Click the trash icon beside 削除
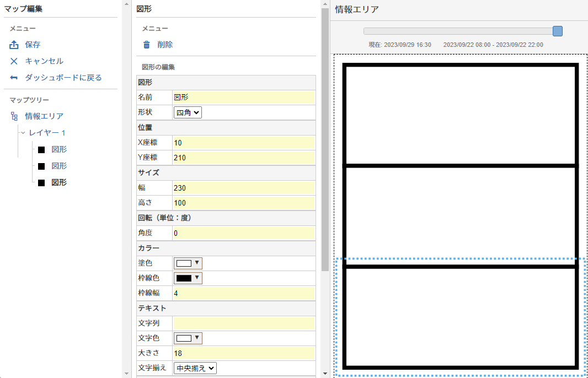 click(x=147, y=45)
